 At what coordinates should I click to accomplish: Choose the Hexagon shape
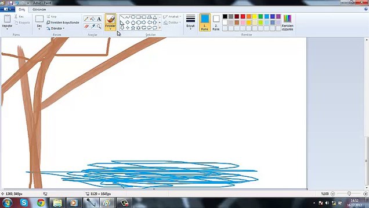(138, 23)
